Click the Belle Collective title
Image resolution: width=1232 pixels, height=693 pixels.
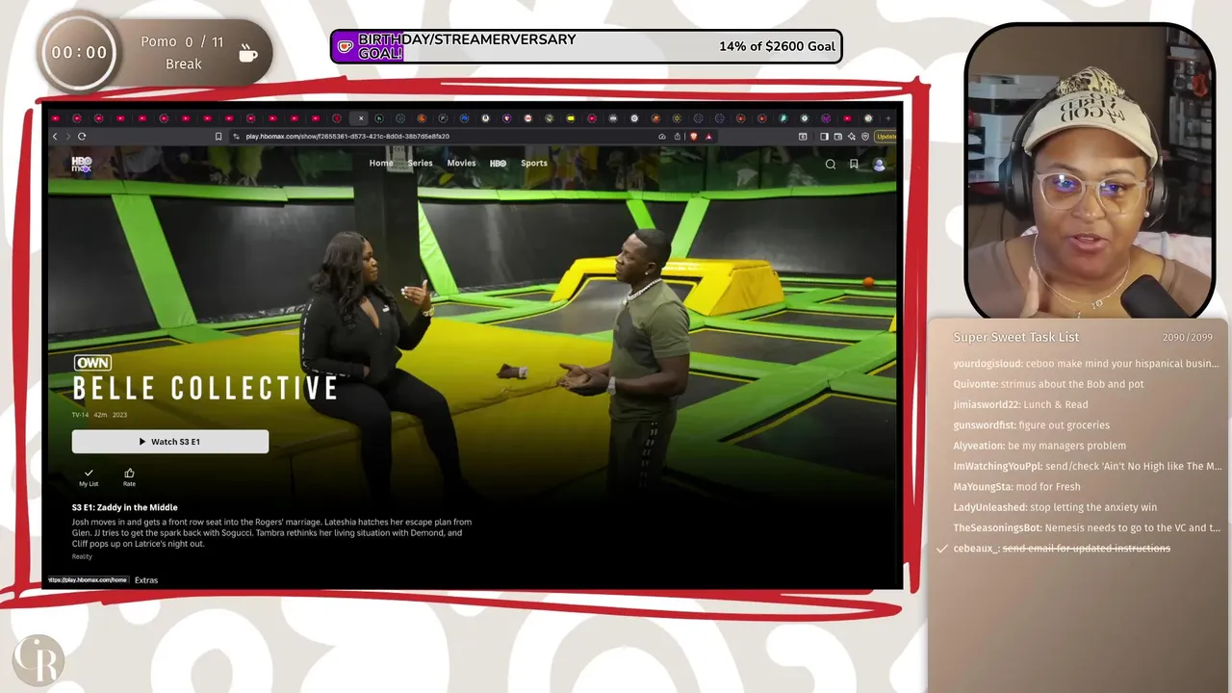point(206,389)
